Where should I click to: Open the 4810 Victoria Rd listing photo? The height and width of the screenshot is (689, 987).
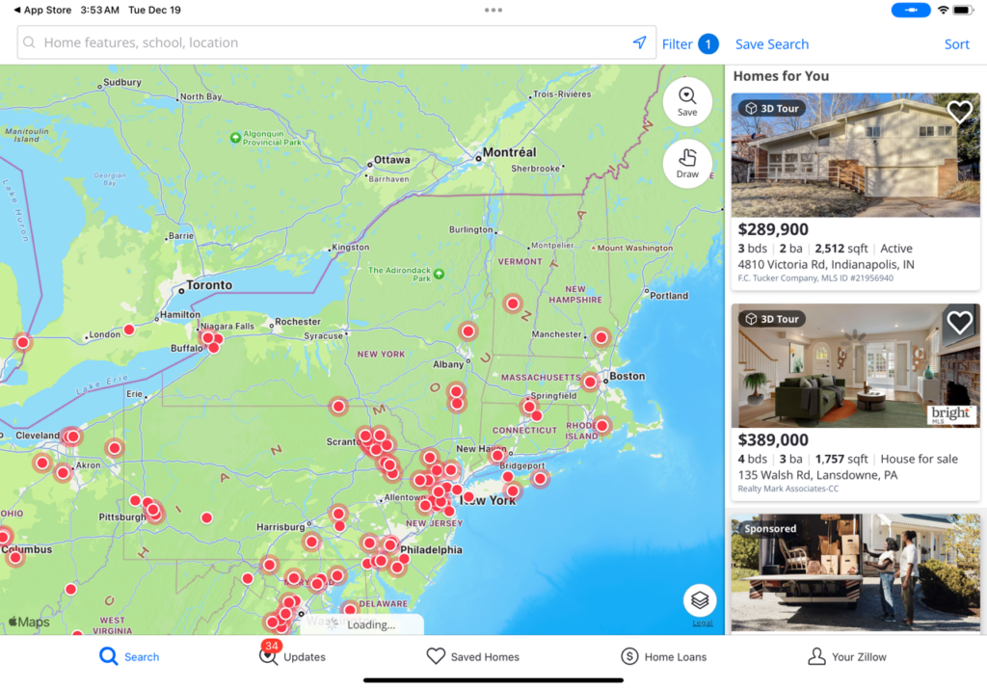(856, 155)
